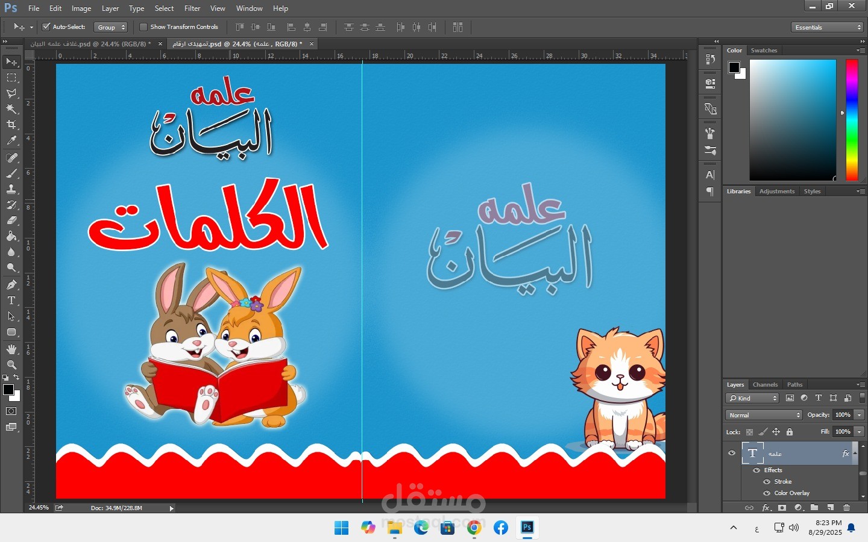
Task: Click the foreground color swatch in Color panel
Action: 734,67
